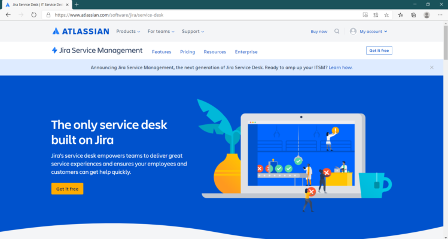View site info via the address bar lock icon
This screenshot has width=448, height=239.
point(48,15)
